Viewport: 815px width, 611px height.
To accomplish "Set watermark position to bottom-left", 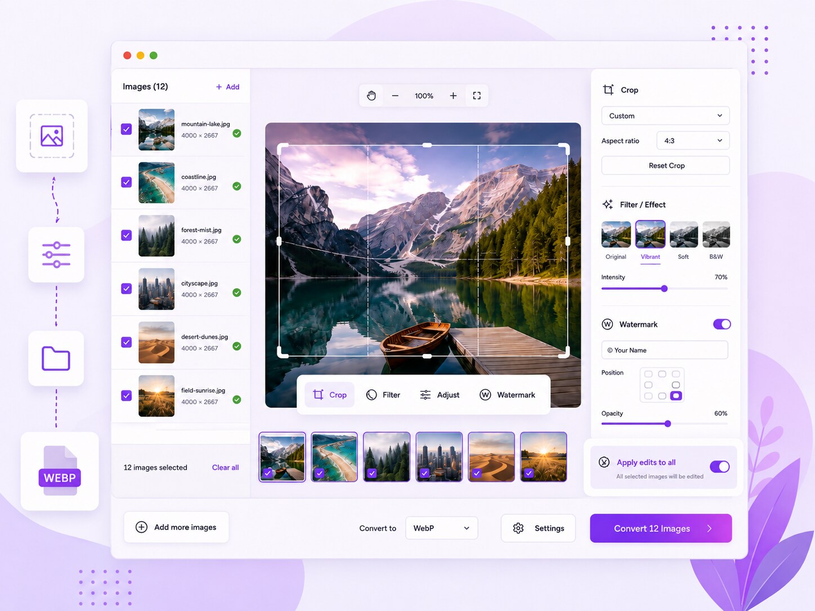I will click(x=648, y=396).
